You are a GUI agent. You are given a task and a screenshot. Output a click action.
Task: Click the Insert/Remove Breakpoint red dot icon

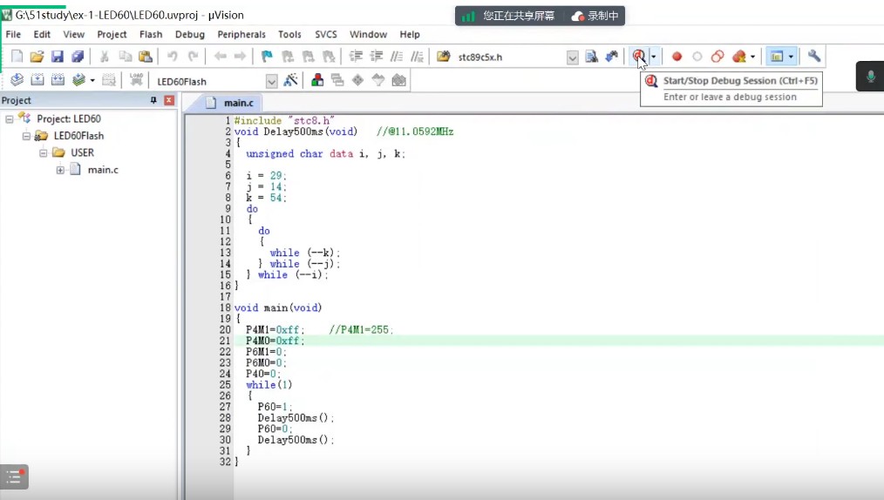tap(677, 57)
